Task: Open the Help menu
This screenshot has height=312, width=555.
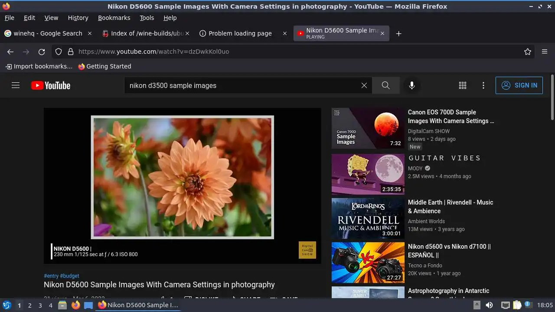Action: (170, 18)
